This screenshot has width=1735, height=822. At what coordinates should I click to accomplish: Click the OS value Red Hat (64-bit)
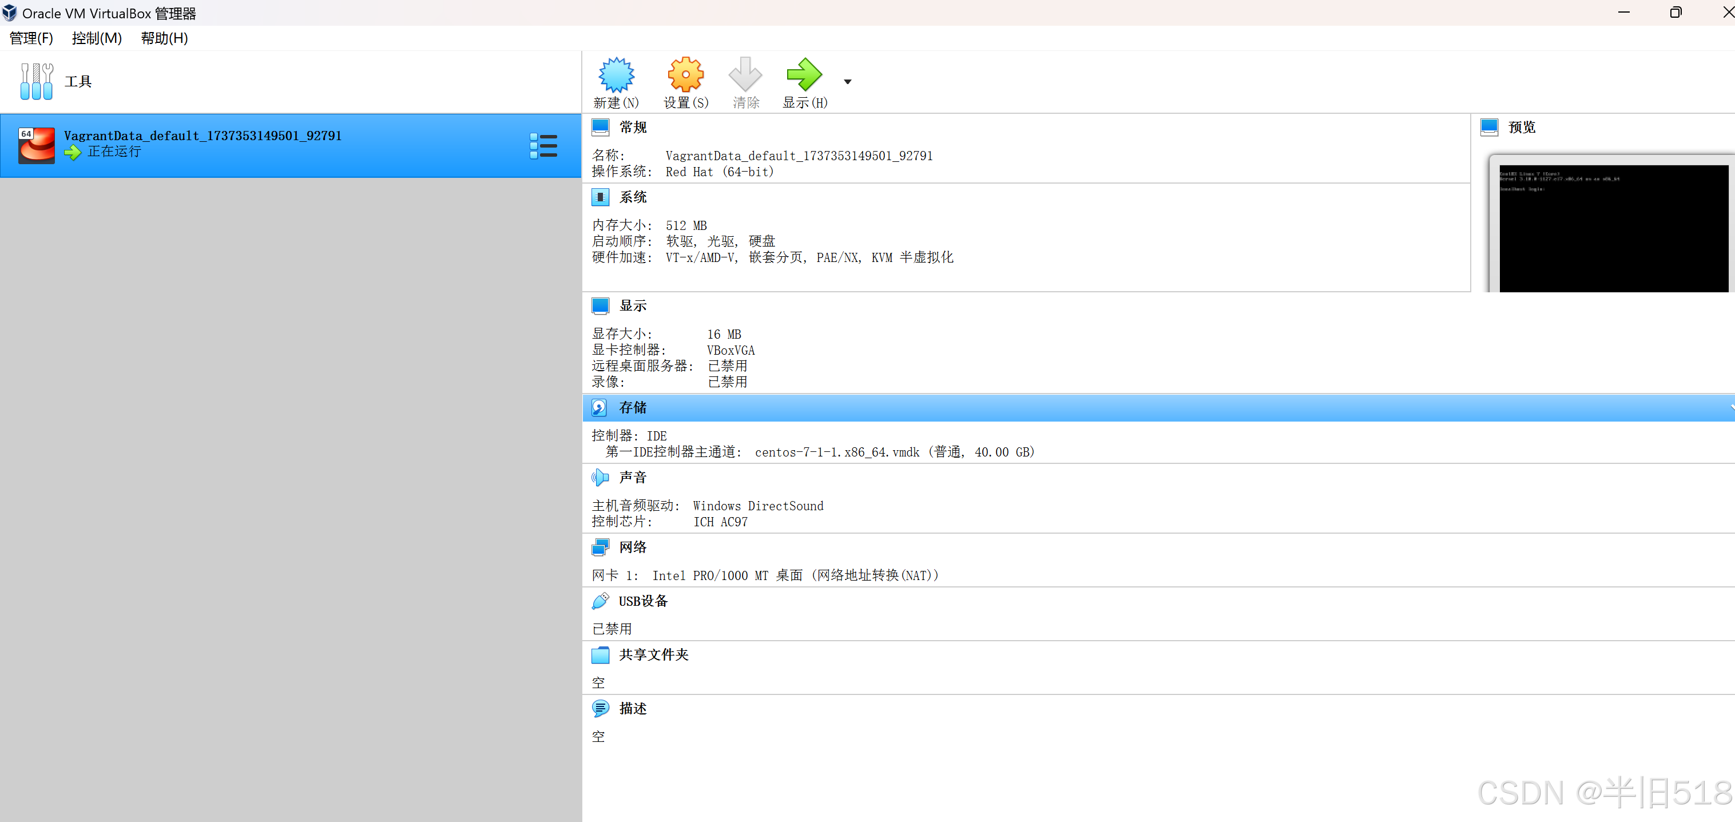click(720, 173)
